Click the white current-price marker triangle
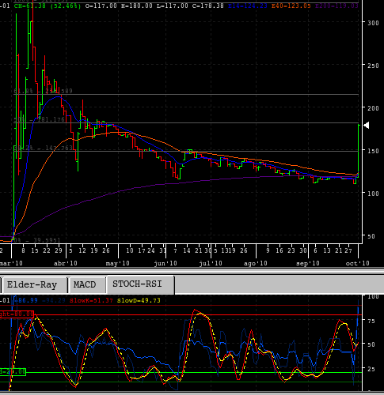 (x=367, y=126)
